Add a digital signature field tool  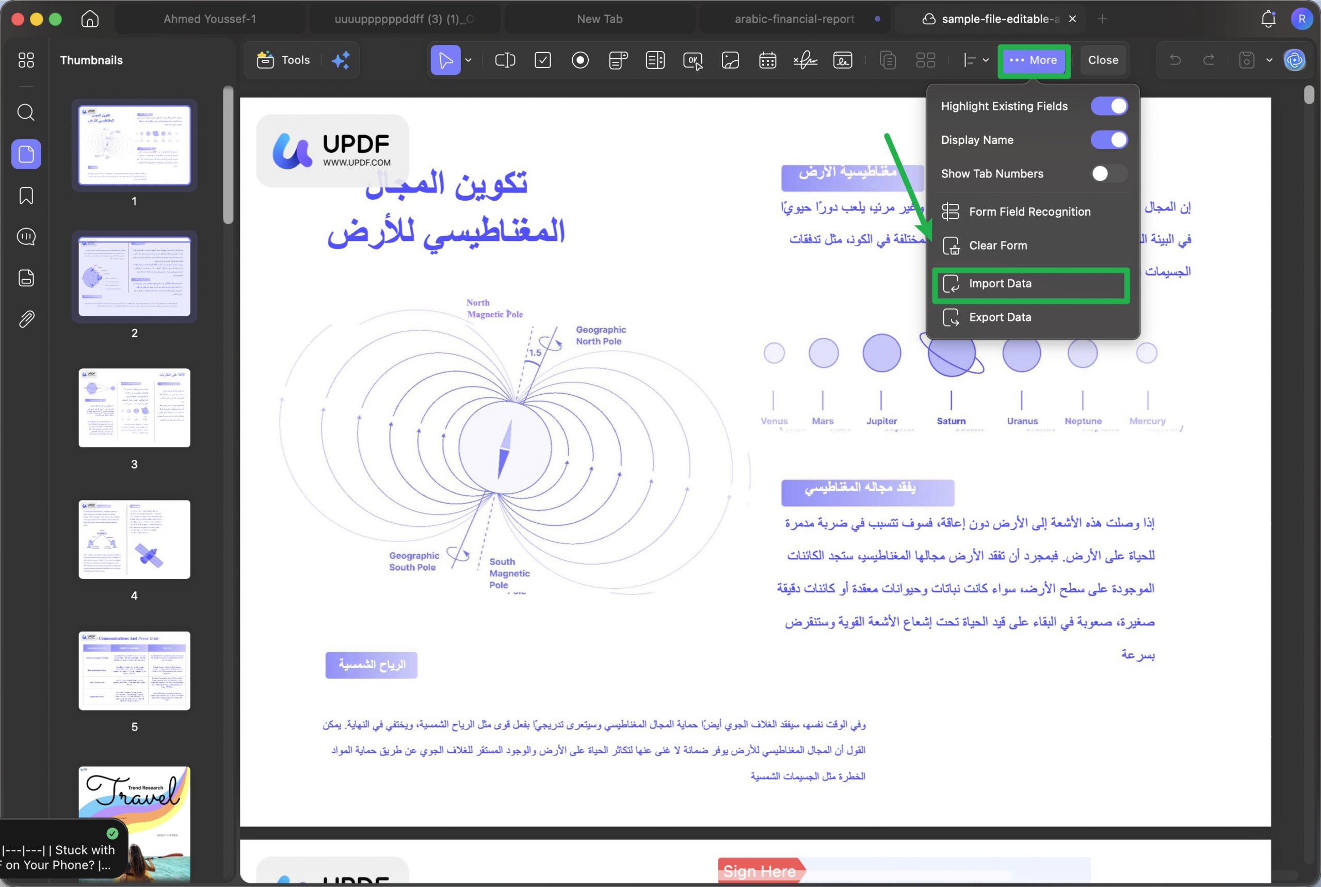[x=805, y=60]
